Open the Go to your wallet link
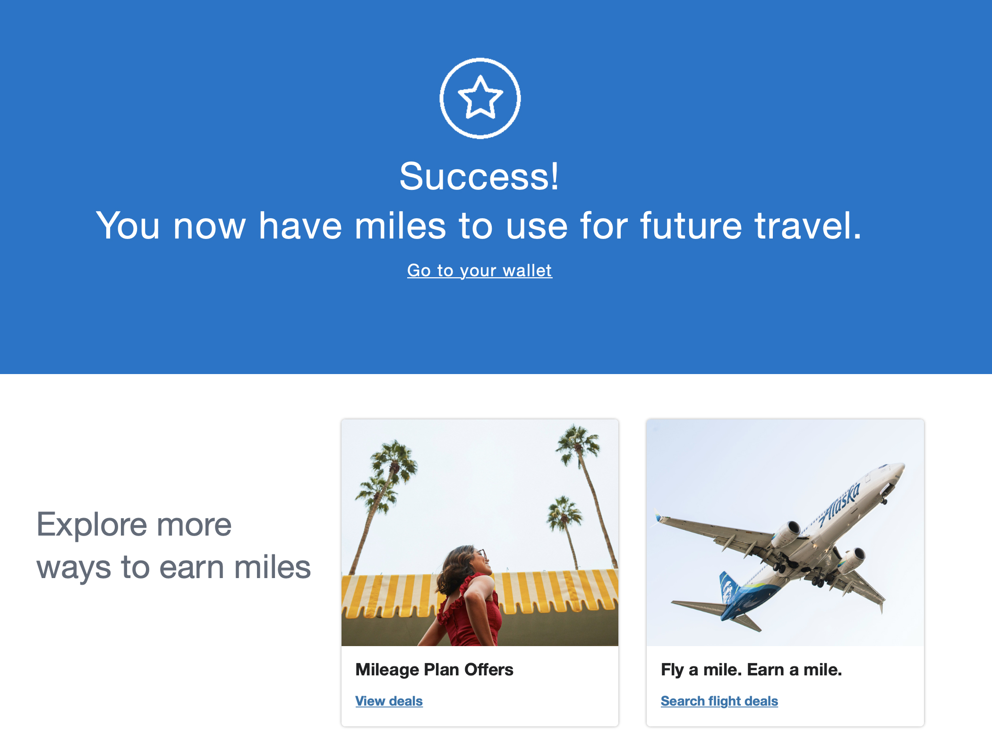992x750 pixels. (479, 271)
